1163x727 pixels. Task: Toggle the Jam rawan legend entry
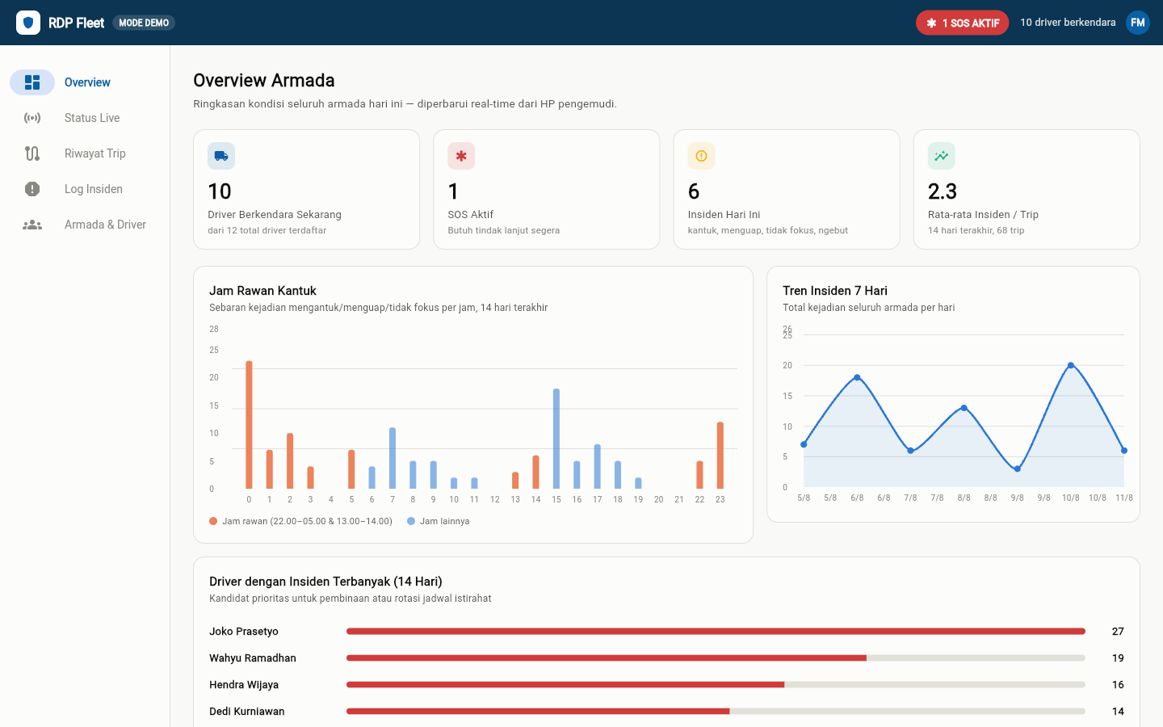pyautogui.click(x=300, y=521)
